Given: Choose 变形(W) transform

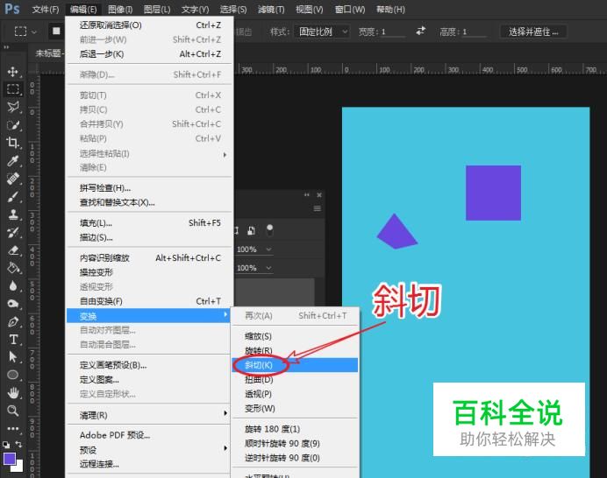Looking at the screenshot, I should tap(295, 408).
